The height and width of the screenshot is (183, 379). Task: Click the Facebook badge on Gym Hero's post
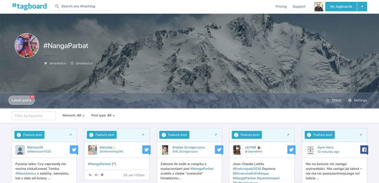pos(364,150)
